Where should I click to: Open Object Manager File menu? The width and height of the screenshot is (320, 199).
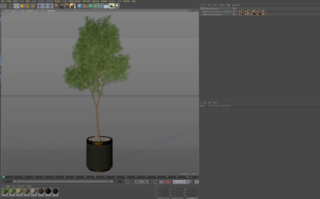click(204, 5)
